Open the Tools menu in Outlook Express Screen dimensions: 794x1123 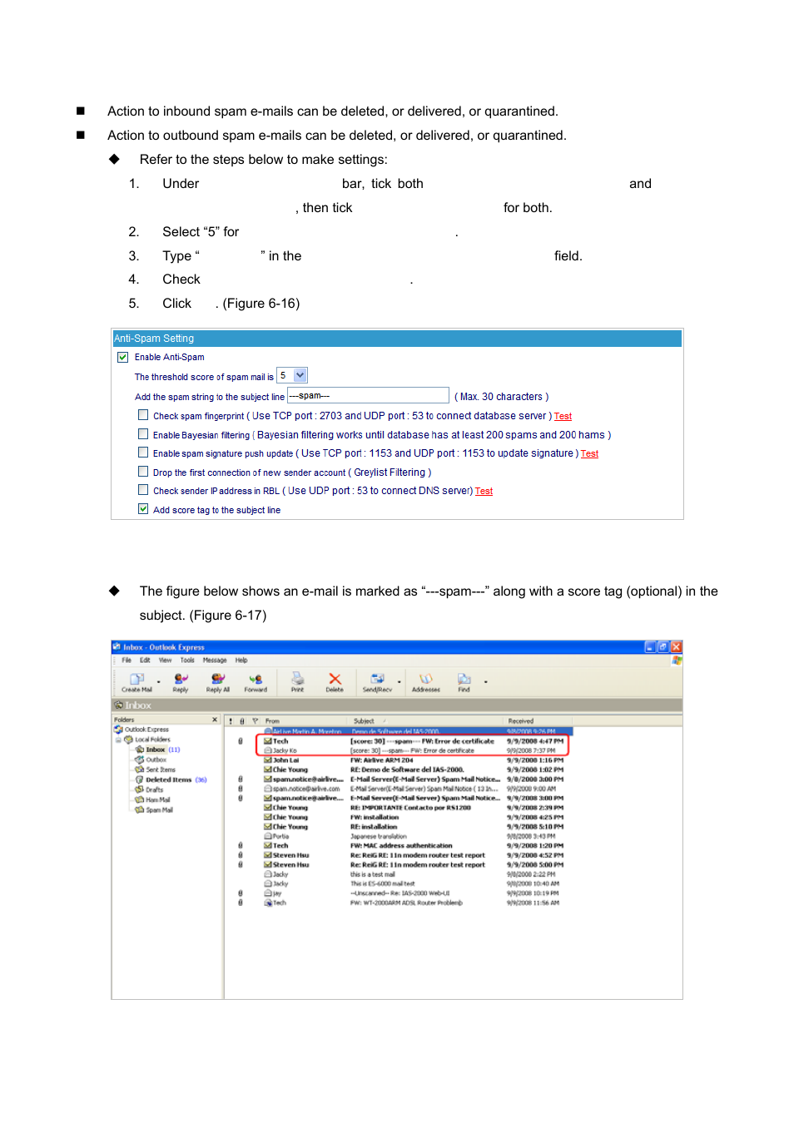(187, 660)
